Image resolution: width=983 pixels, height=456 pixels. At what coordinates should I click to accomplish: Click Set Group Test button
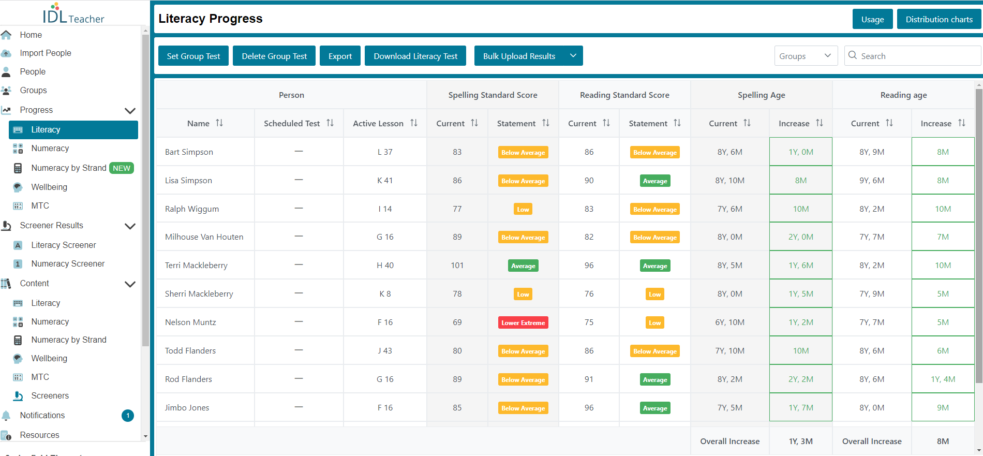click(193, 56)
